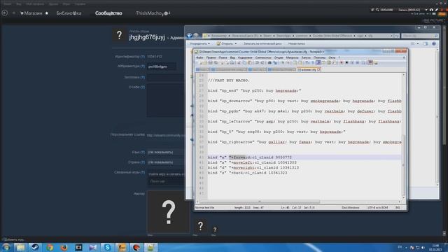Image resolution: width=448 pixels, height=252 pixels.
Task: Click Добавить игру at Steam's bottom left
Action: (x=13, y=239)
